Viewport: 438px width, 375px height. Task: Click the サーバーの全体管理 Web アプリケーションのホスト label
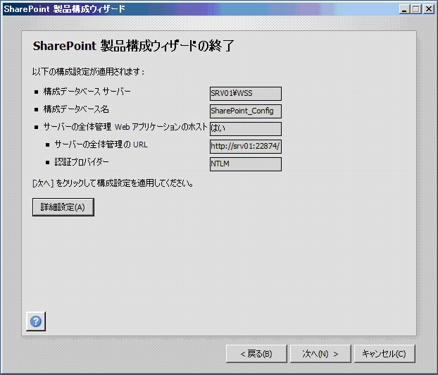(x=125, y=127)
